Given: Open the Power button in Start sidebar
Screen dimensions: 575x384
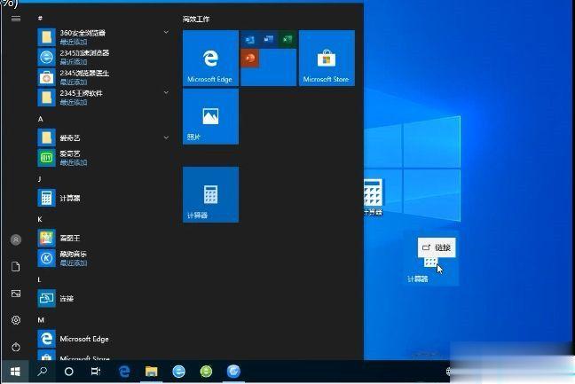Looking at the screenshot, I should point(16,347).
